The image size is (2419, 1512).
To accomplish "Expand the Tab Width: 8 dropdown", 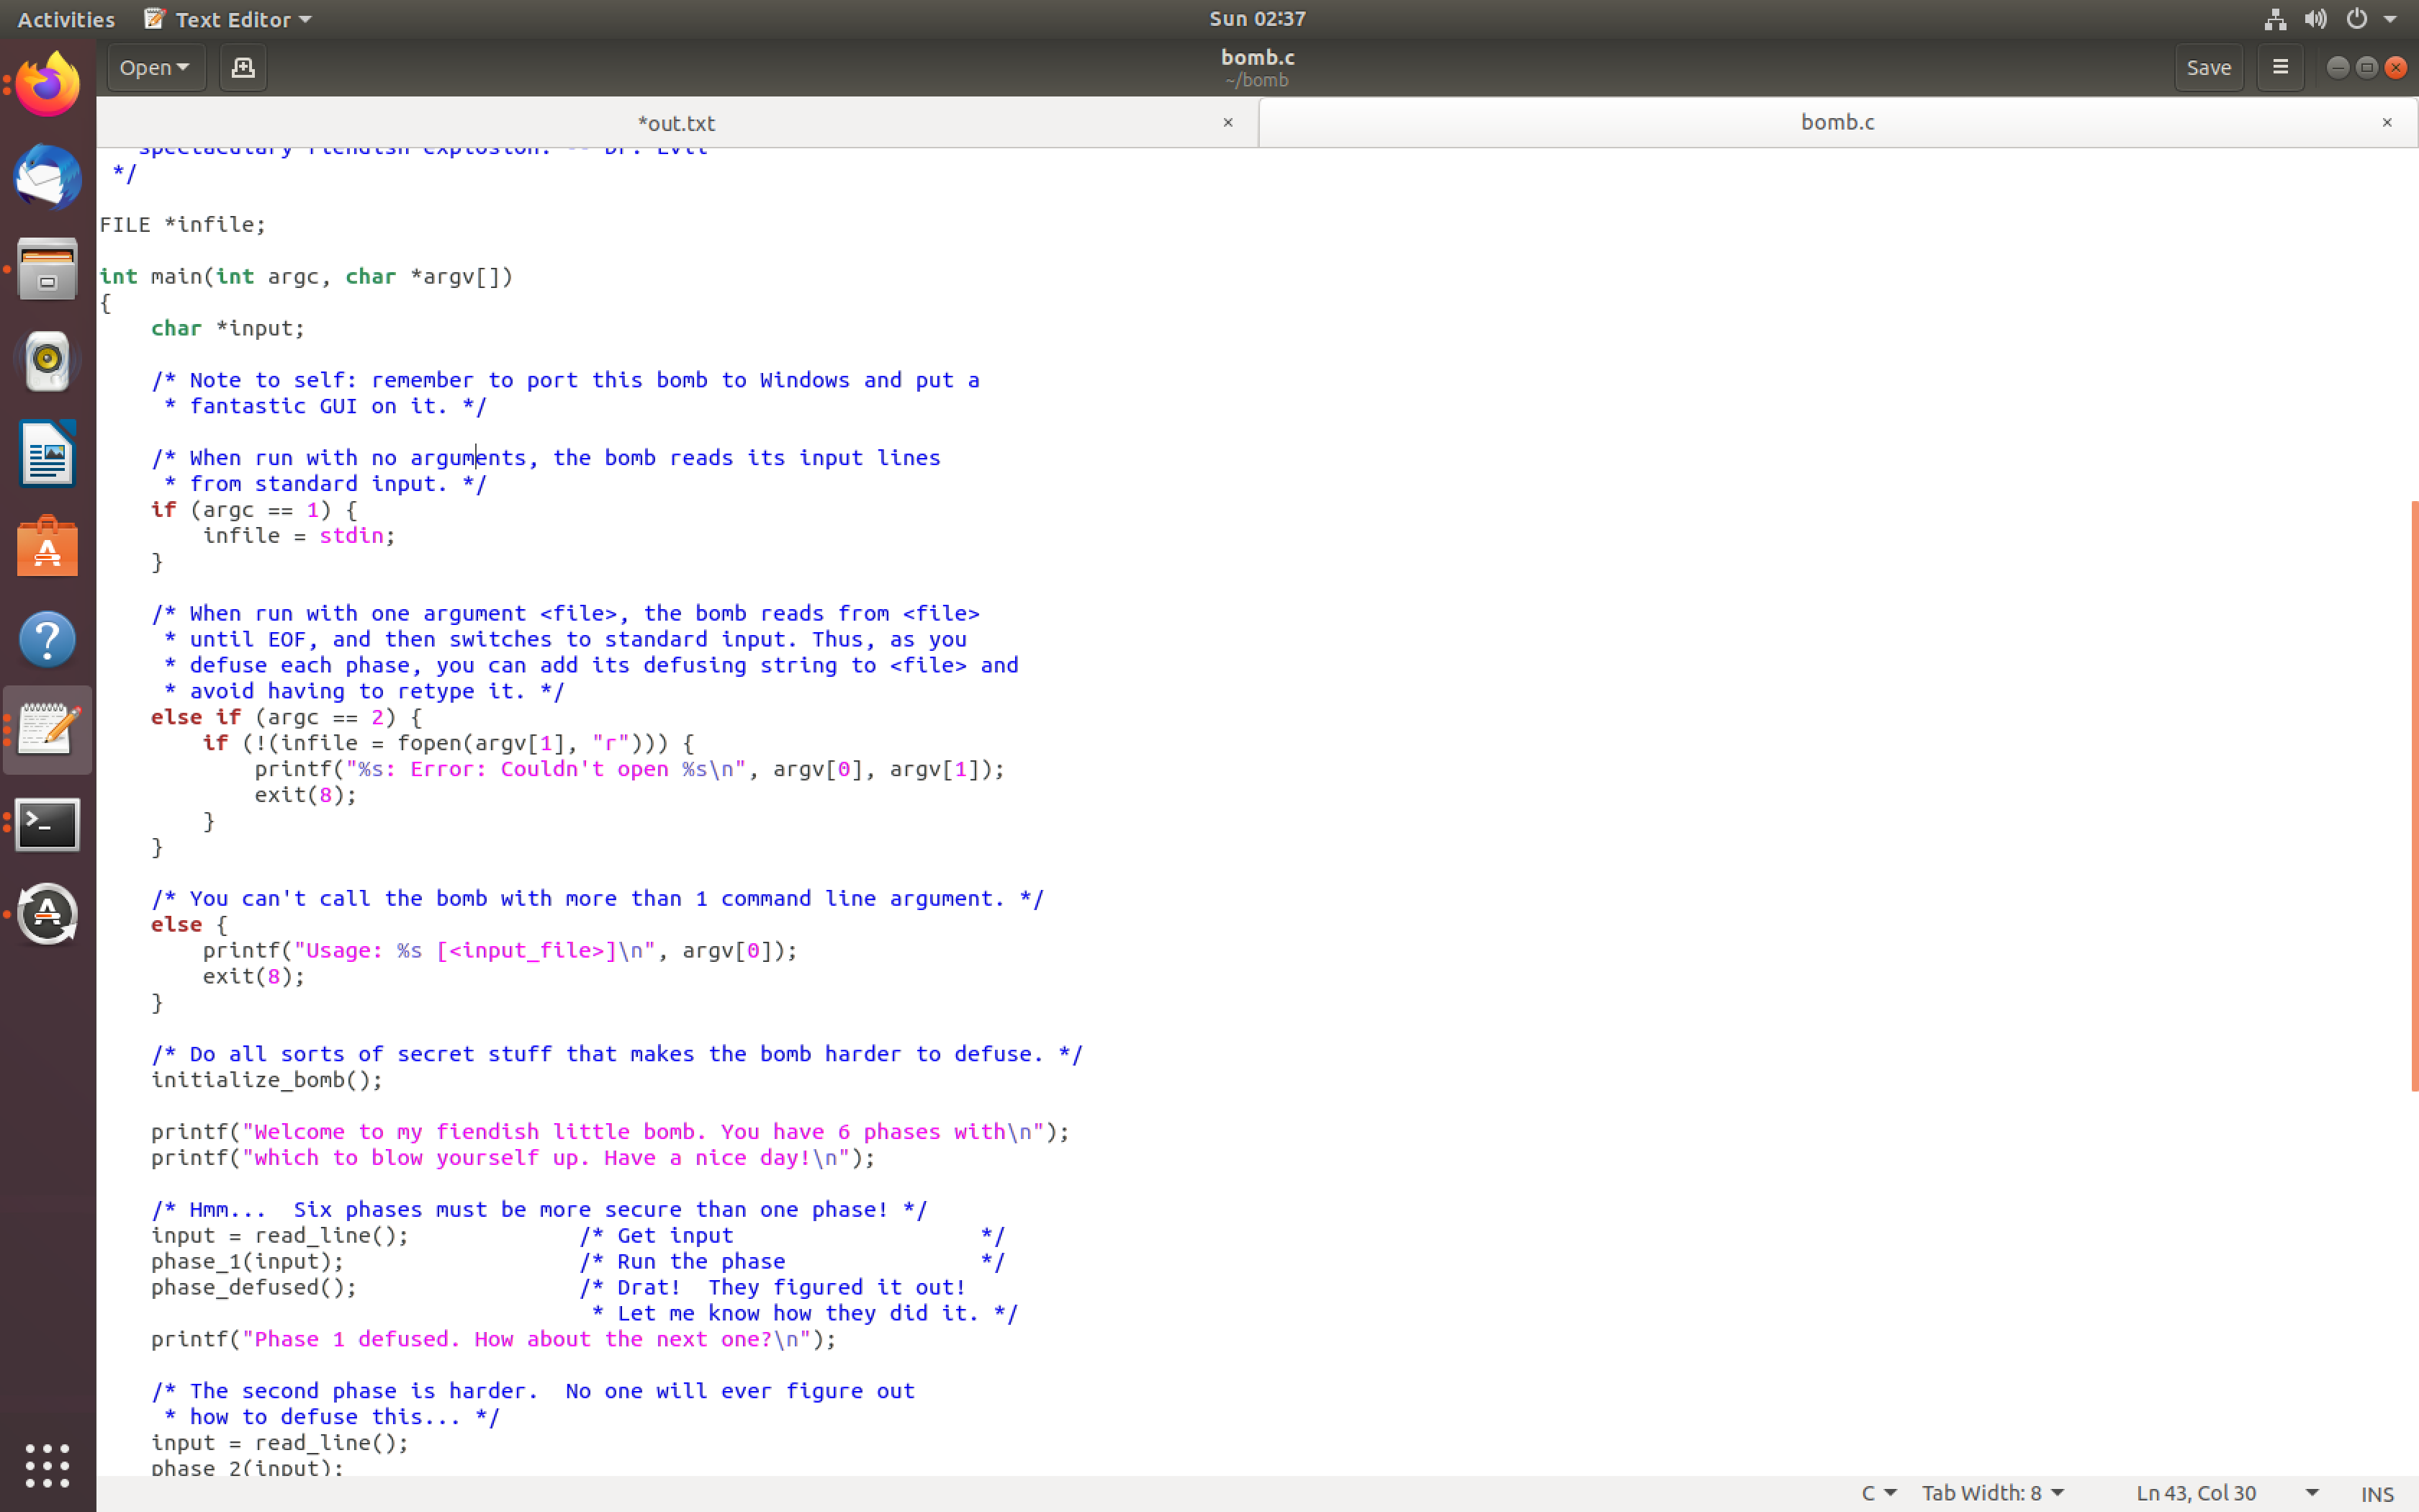I will click(1992, 1493).
